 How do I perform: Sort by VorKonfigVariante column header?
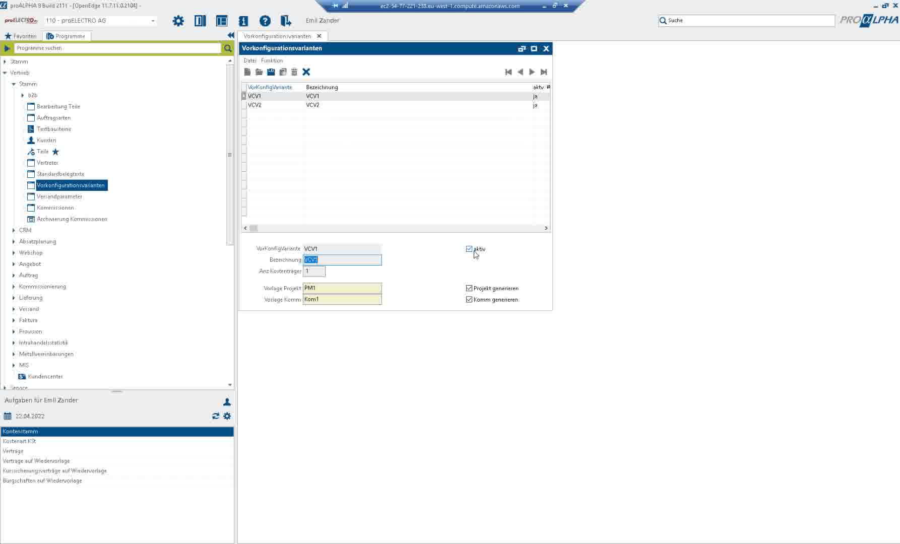[270, 87]
